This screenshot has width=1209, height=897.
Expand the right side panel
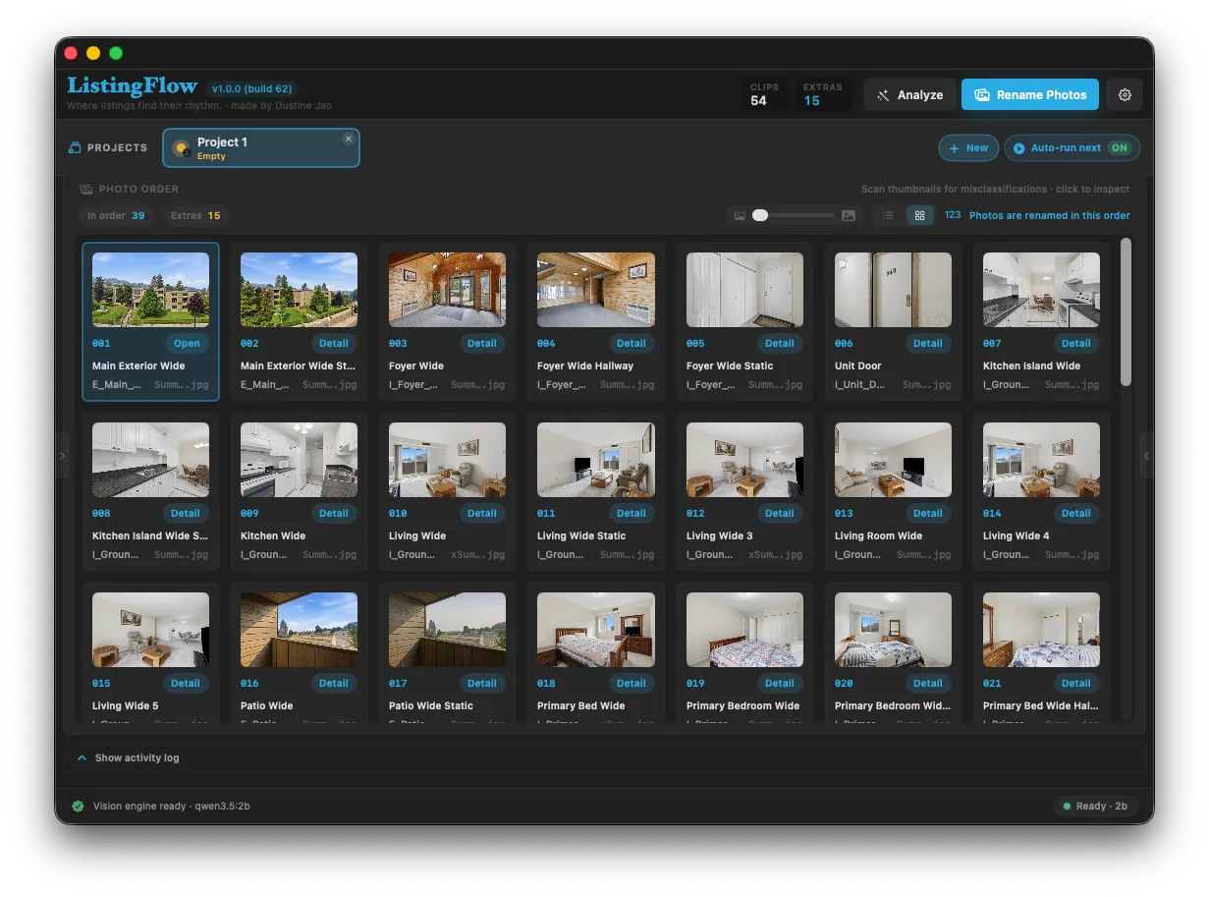pyautogui.click(x=1146, y=456)
